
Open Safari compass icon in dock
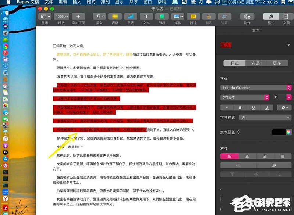6,66
